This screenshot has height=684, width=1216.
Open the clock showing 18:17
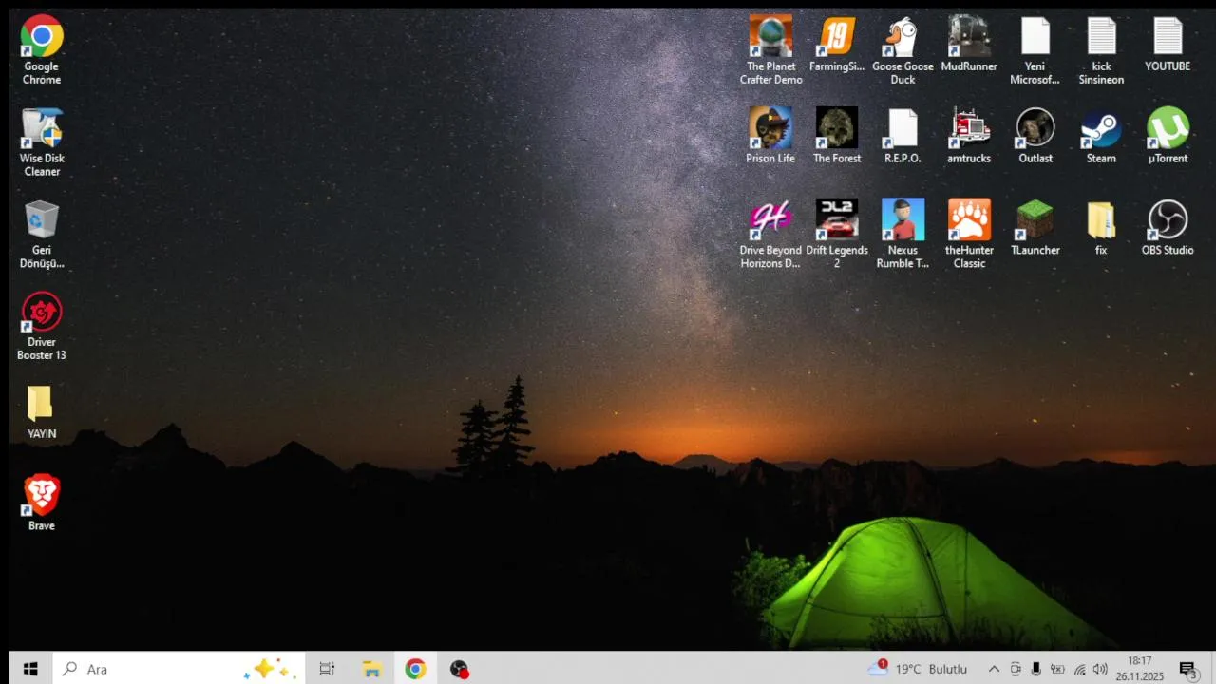pyautogui.click(x=1140, y=668)
